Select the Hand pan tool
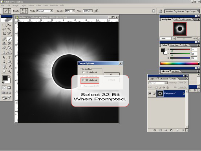 pos(4,71)
